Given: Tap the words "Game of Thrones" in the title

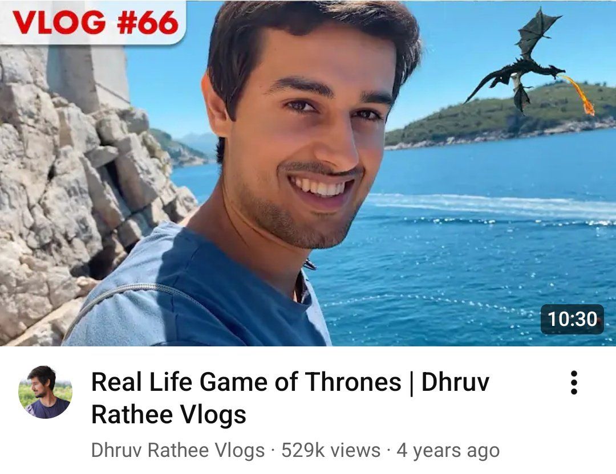Looking at the screenshot, I should 300,381.
